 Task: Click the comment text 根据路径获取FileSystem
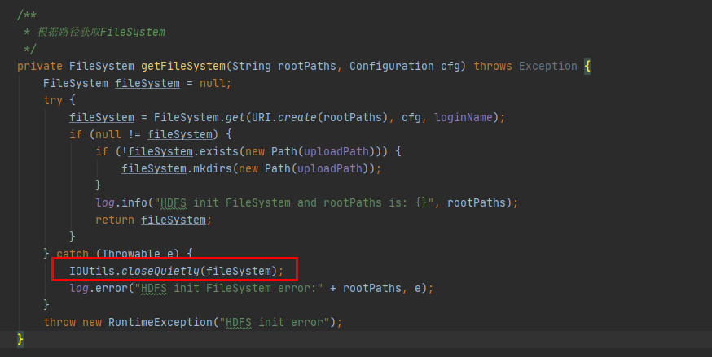click(101, 33)
